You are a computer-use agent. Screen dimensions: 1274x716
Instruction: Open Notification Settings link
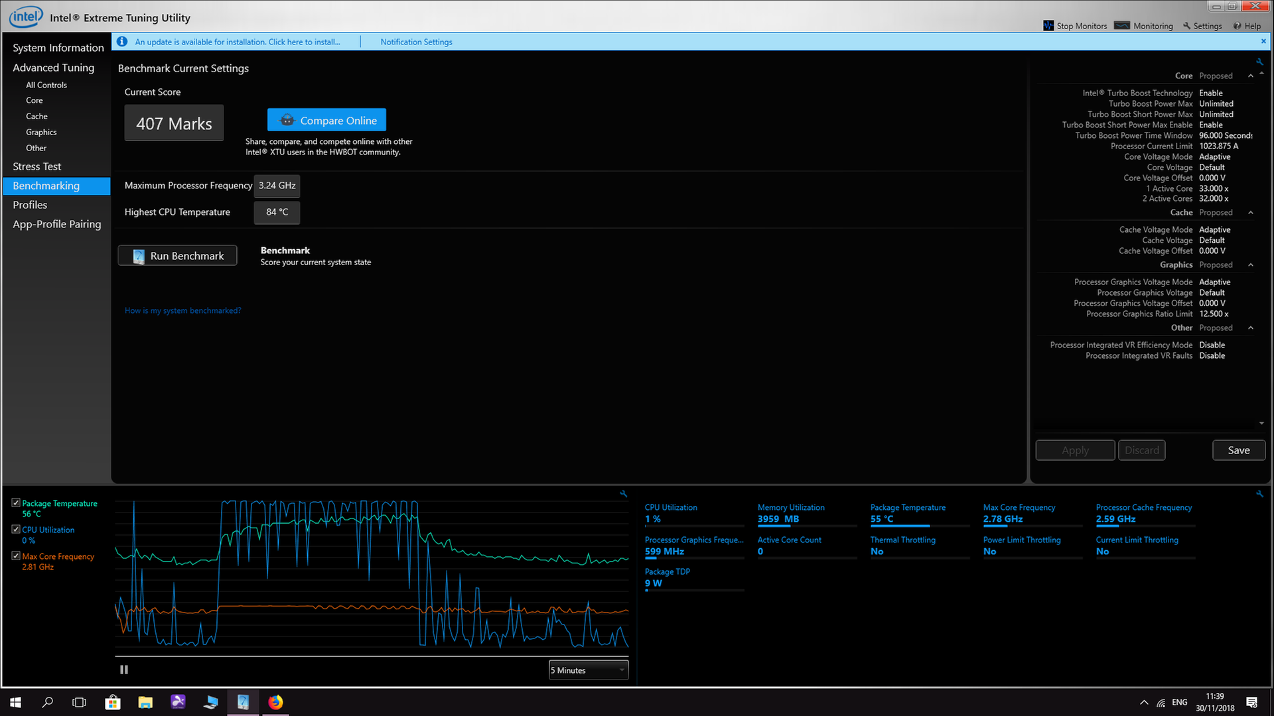point(416,42)
